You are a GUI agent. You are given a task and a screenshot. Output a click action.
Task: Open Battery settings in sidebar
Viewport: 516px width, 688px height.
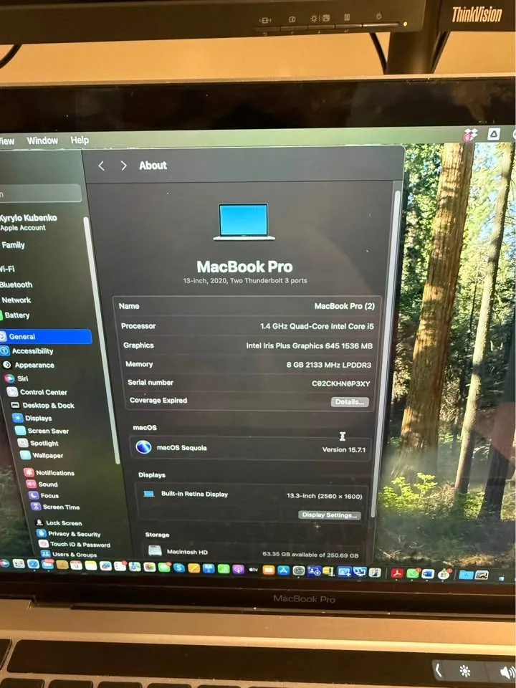[16, 315]
